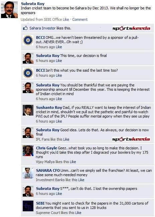The width and height of the screenshot is (155, 217).
Task: Click BCCI logo avatar on first comment
Action: [28, 40]
